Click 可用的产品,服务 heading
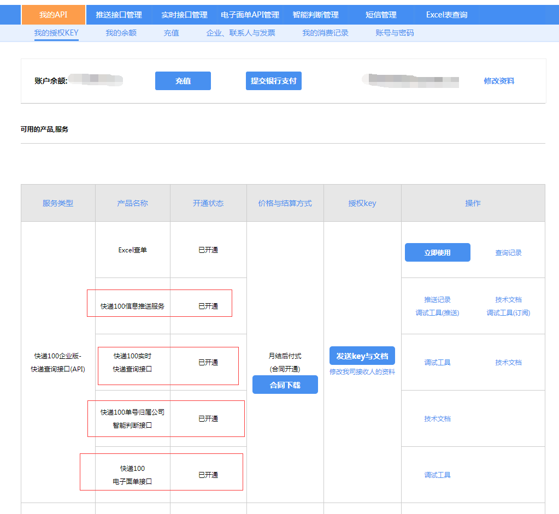Image resolution: width=559 pixels, height=514 pixels. pos(44,129)
